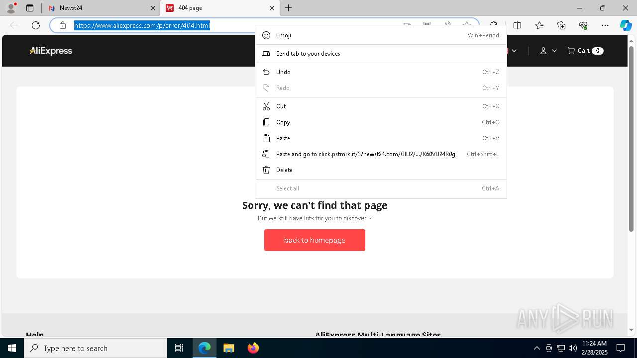Choose Cut from the context menu
Screen dimensions: 637x358
pos(381,106)
